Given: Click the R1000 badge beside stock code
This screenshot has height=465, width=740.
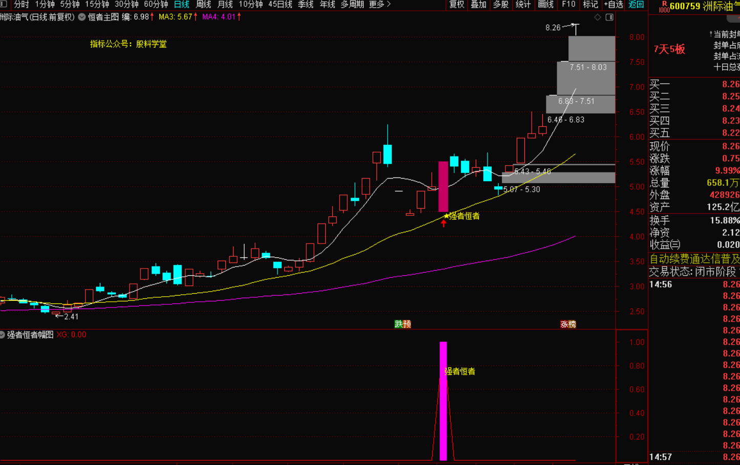Looking at the screenshot, I should (x=664, y=7).
